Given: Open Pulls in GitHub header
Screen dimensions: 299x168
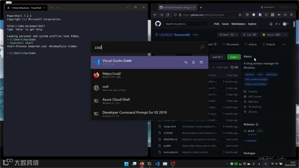Looking at the screenshot, I should [216, 24].
